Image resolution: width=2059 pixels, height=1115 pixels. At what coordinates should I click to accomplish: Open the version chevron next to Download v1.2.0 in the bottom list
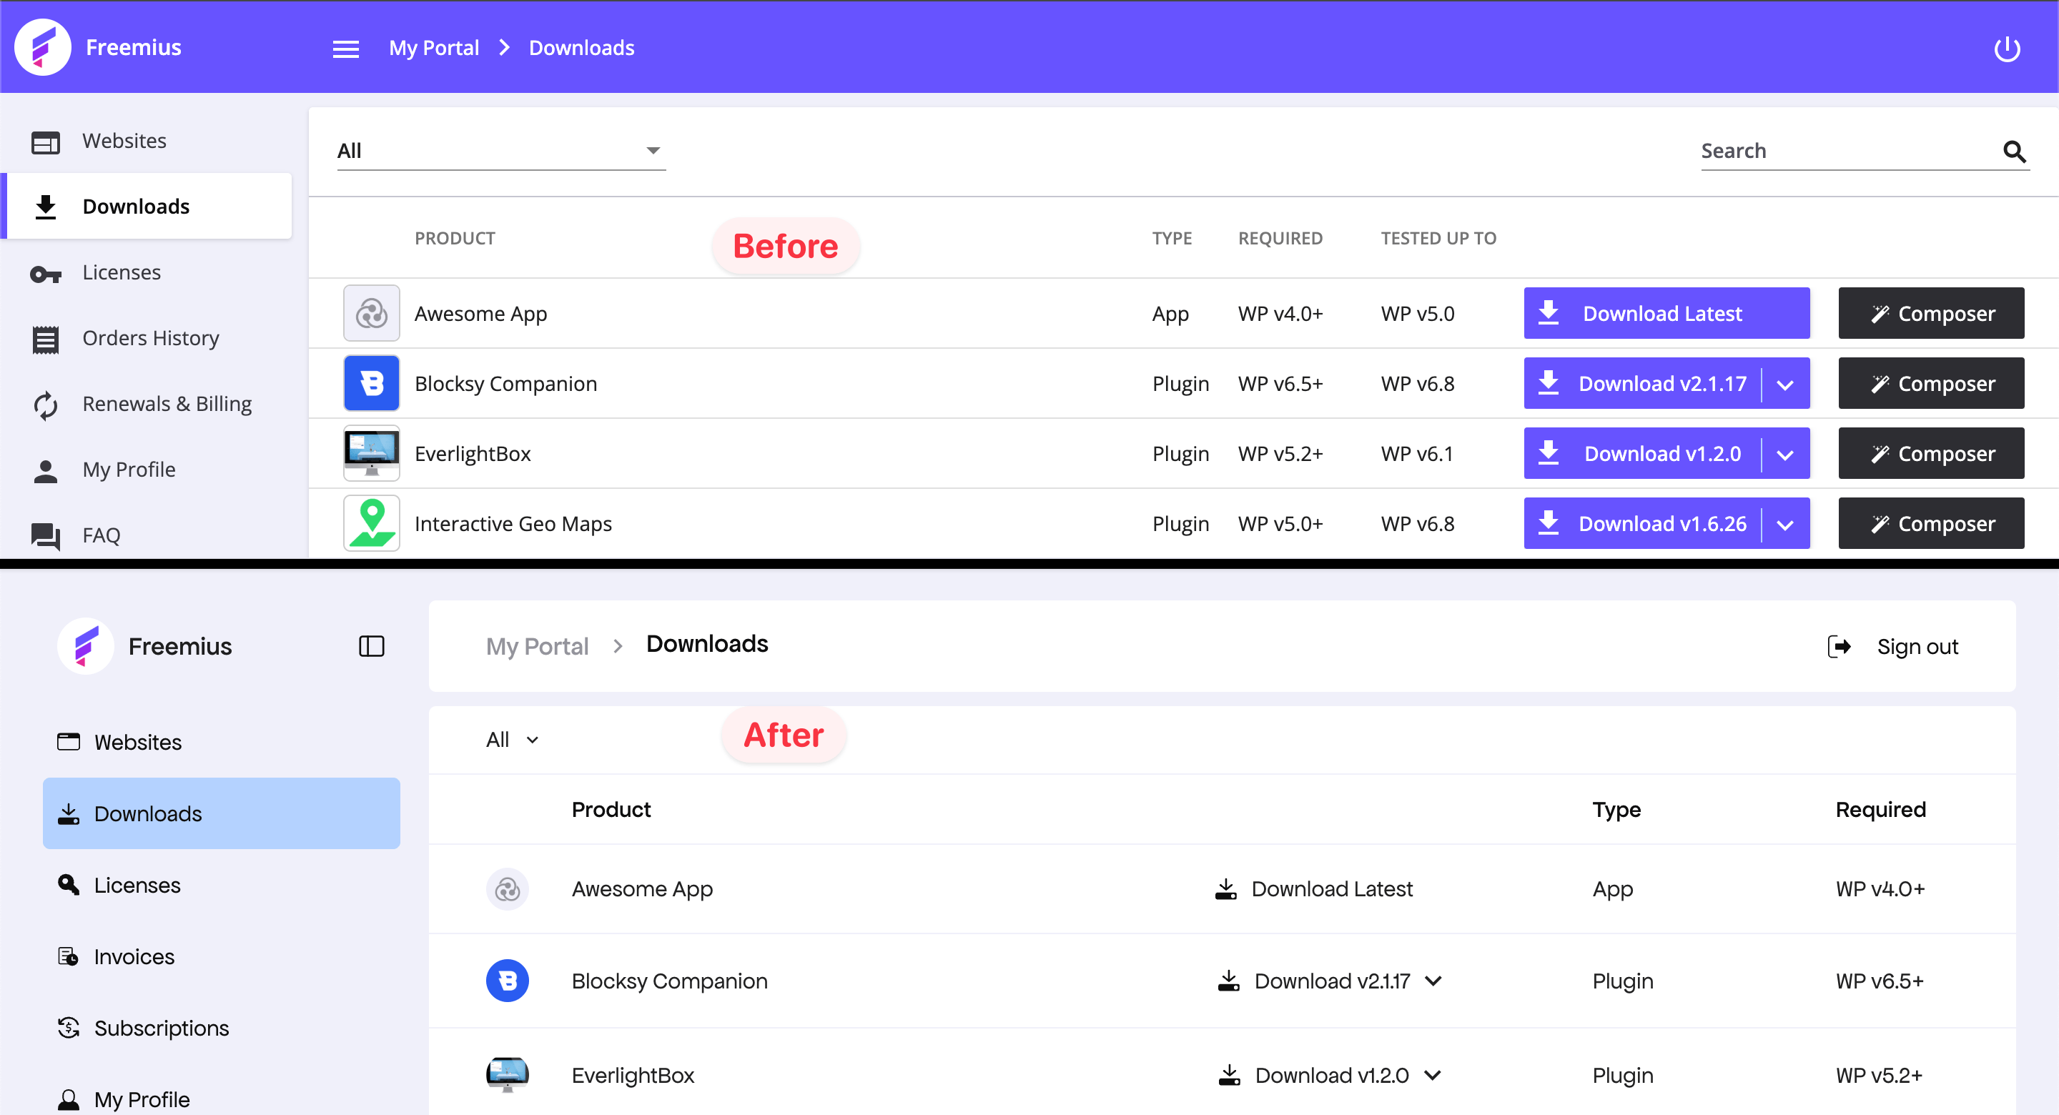coord(1432,1075)
